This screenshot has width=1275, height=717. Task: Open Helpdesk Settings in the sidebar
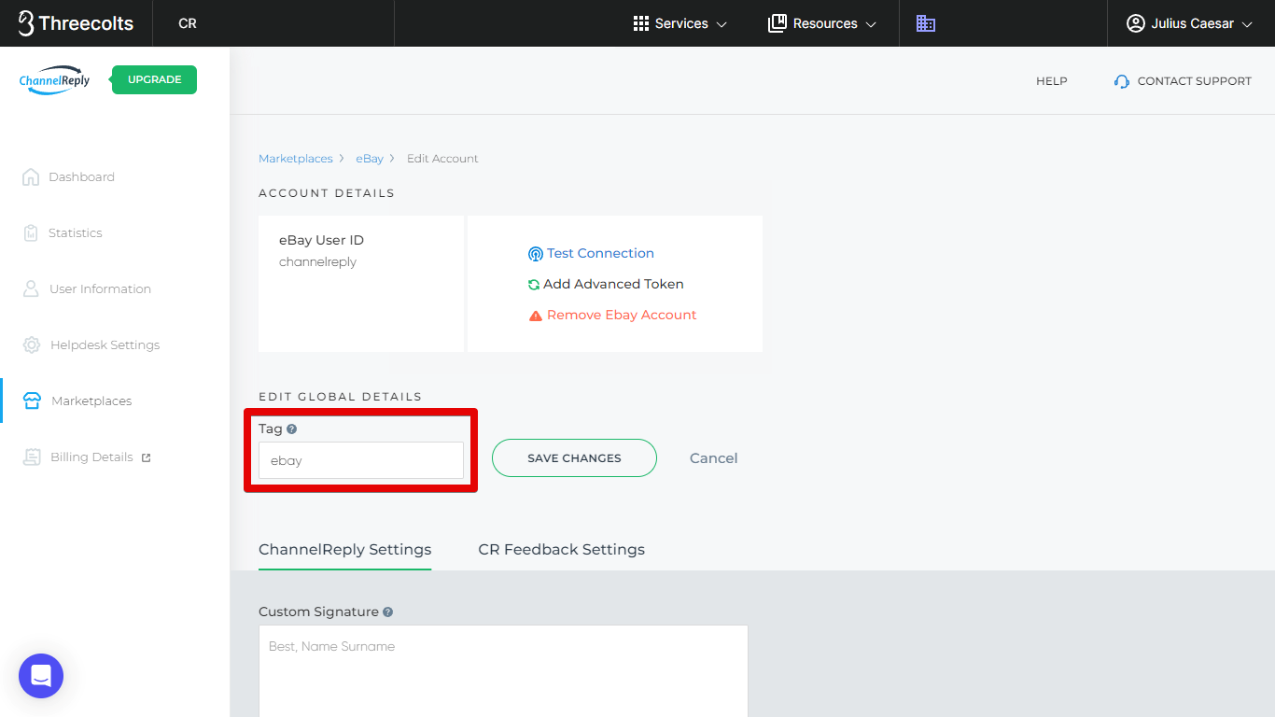click(91, 344)
